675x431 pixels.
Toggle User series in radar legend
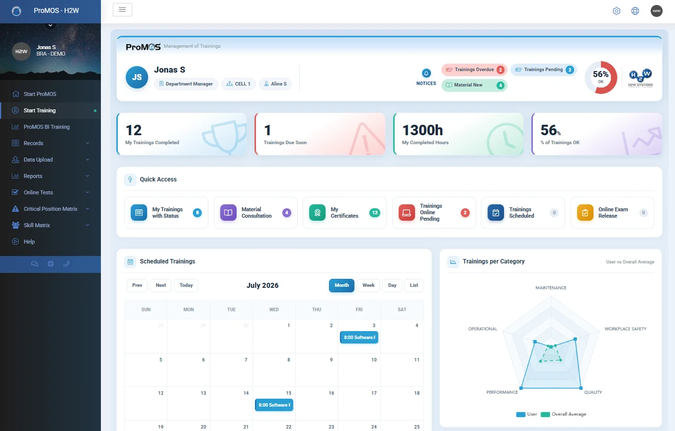click(x=526, y=414)
